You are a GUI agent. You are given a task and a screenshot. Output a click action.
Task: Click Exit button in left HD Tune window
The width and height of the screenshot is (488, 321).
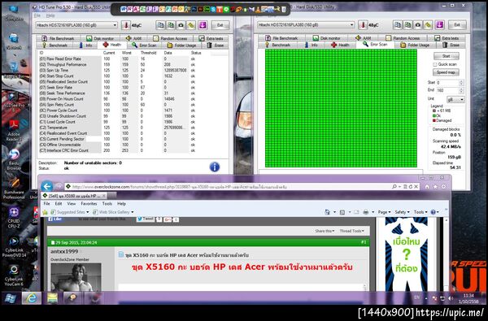tap(220, 25)
